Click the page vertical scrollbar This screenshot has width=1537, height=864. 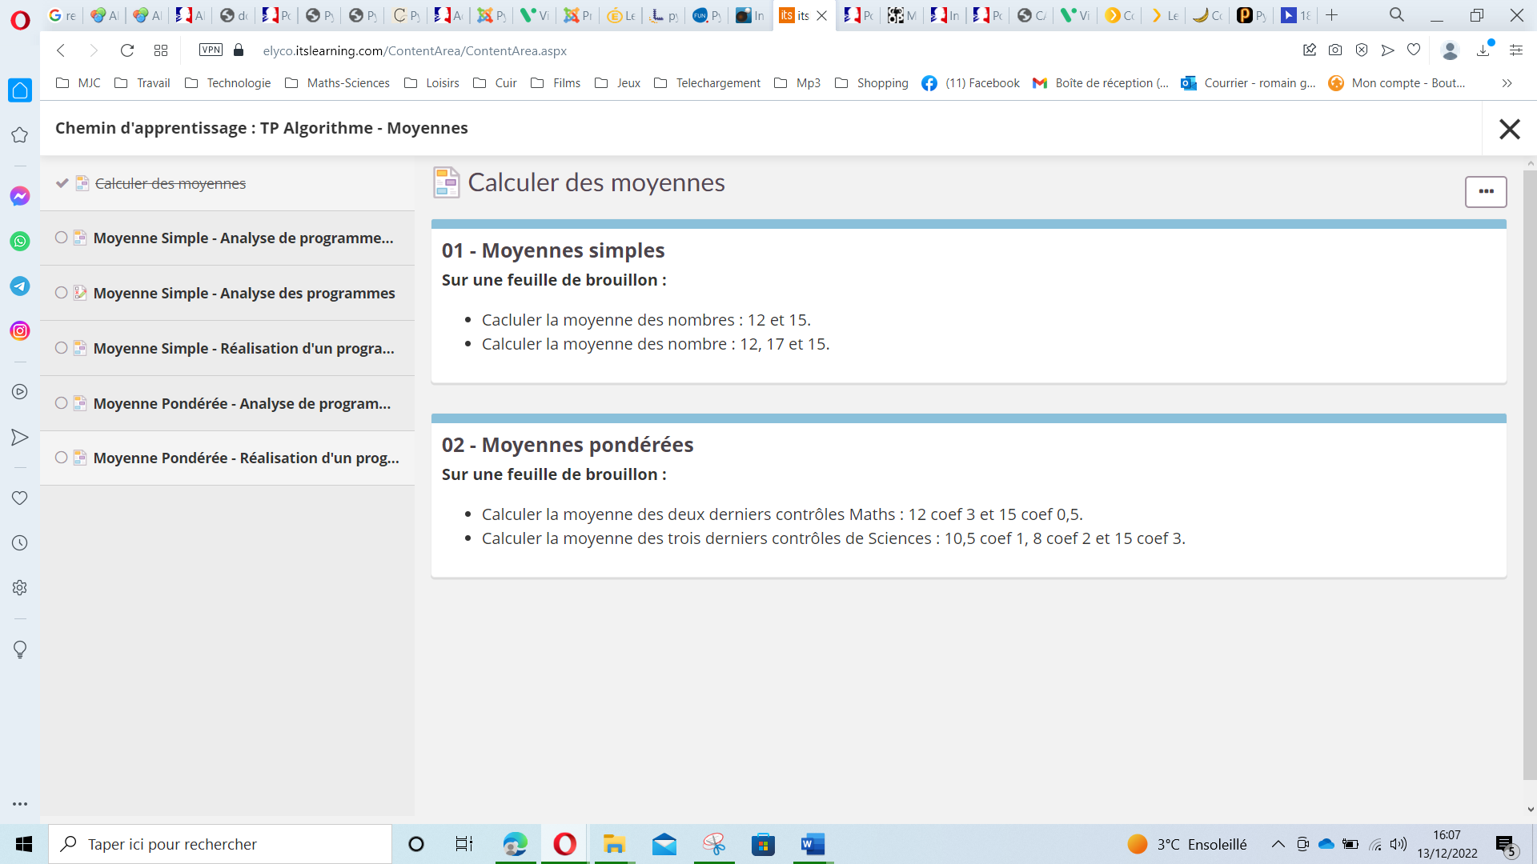pyautogui.click(x=1529, y=472)
